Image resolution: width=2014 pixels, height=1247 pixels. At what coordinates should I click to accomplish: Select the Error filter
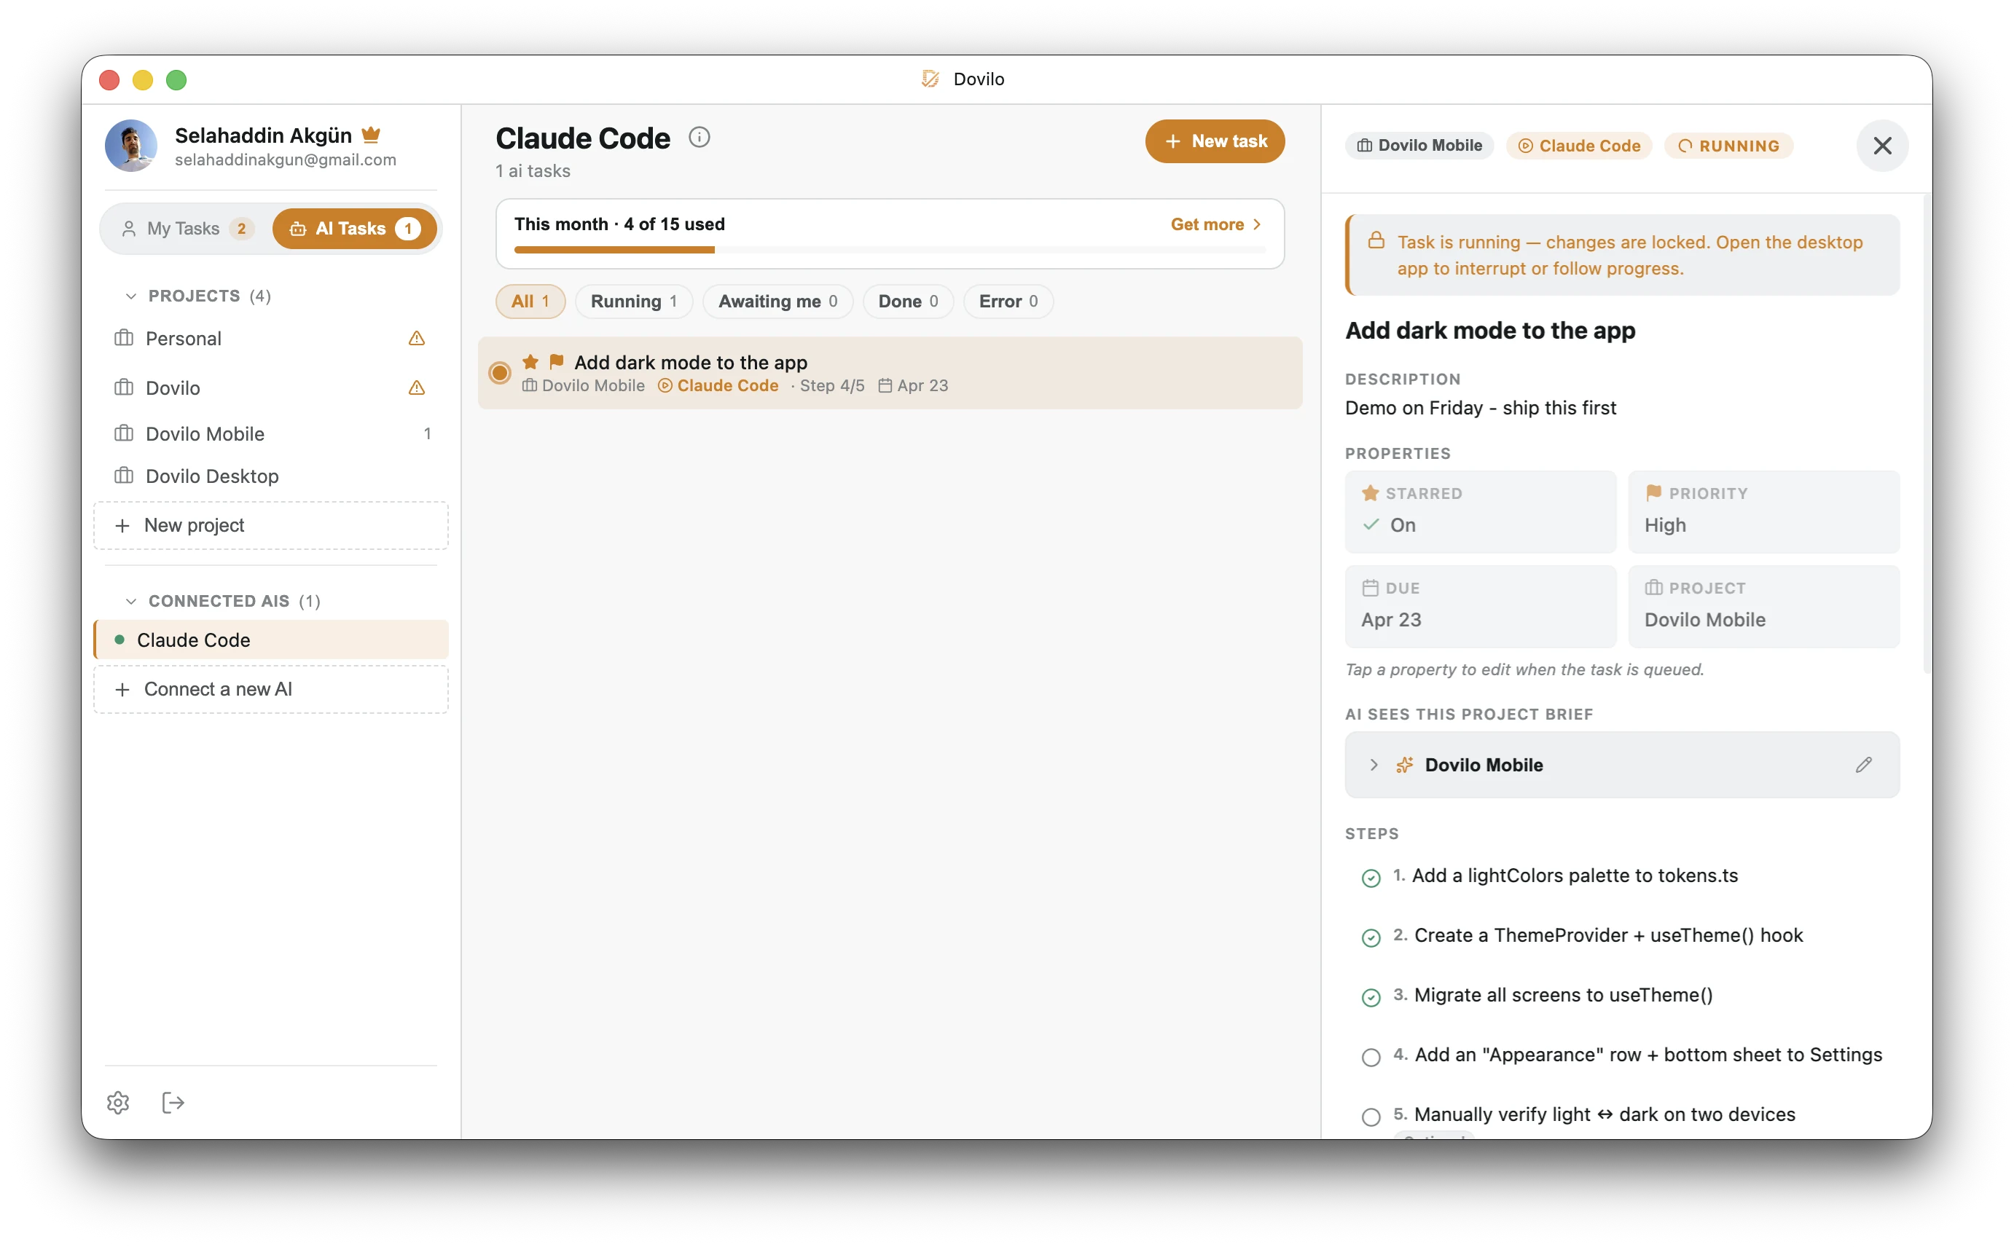tap(1008, 301)
